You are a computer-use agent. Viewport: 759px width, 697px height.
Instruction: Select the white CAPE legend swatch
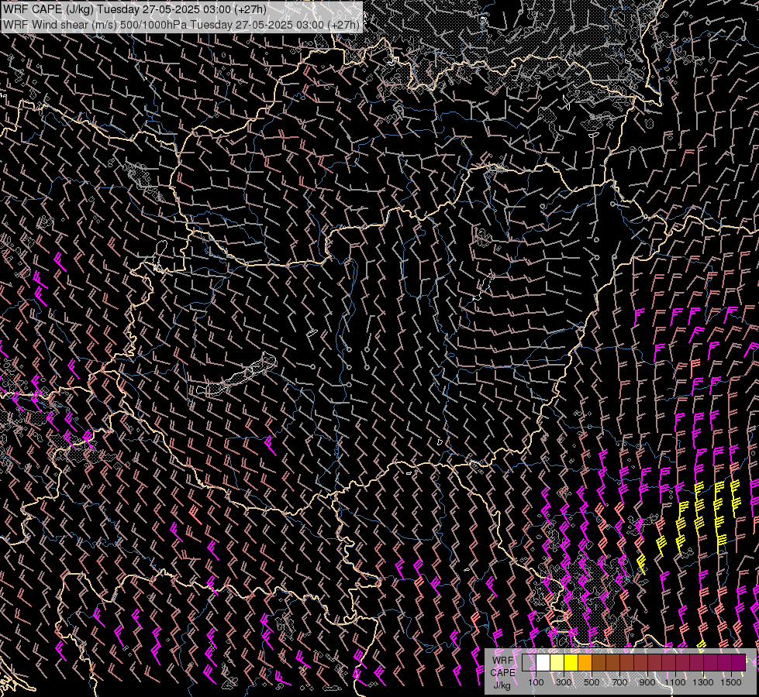click(543, 663)
